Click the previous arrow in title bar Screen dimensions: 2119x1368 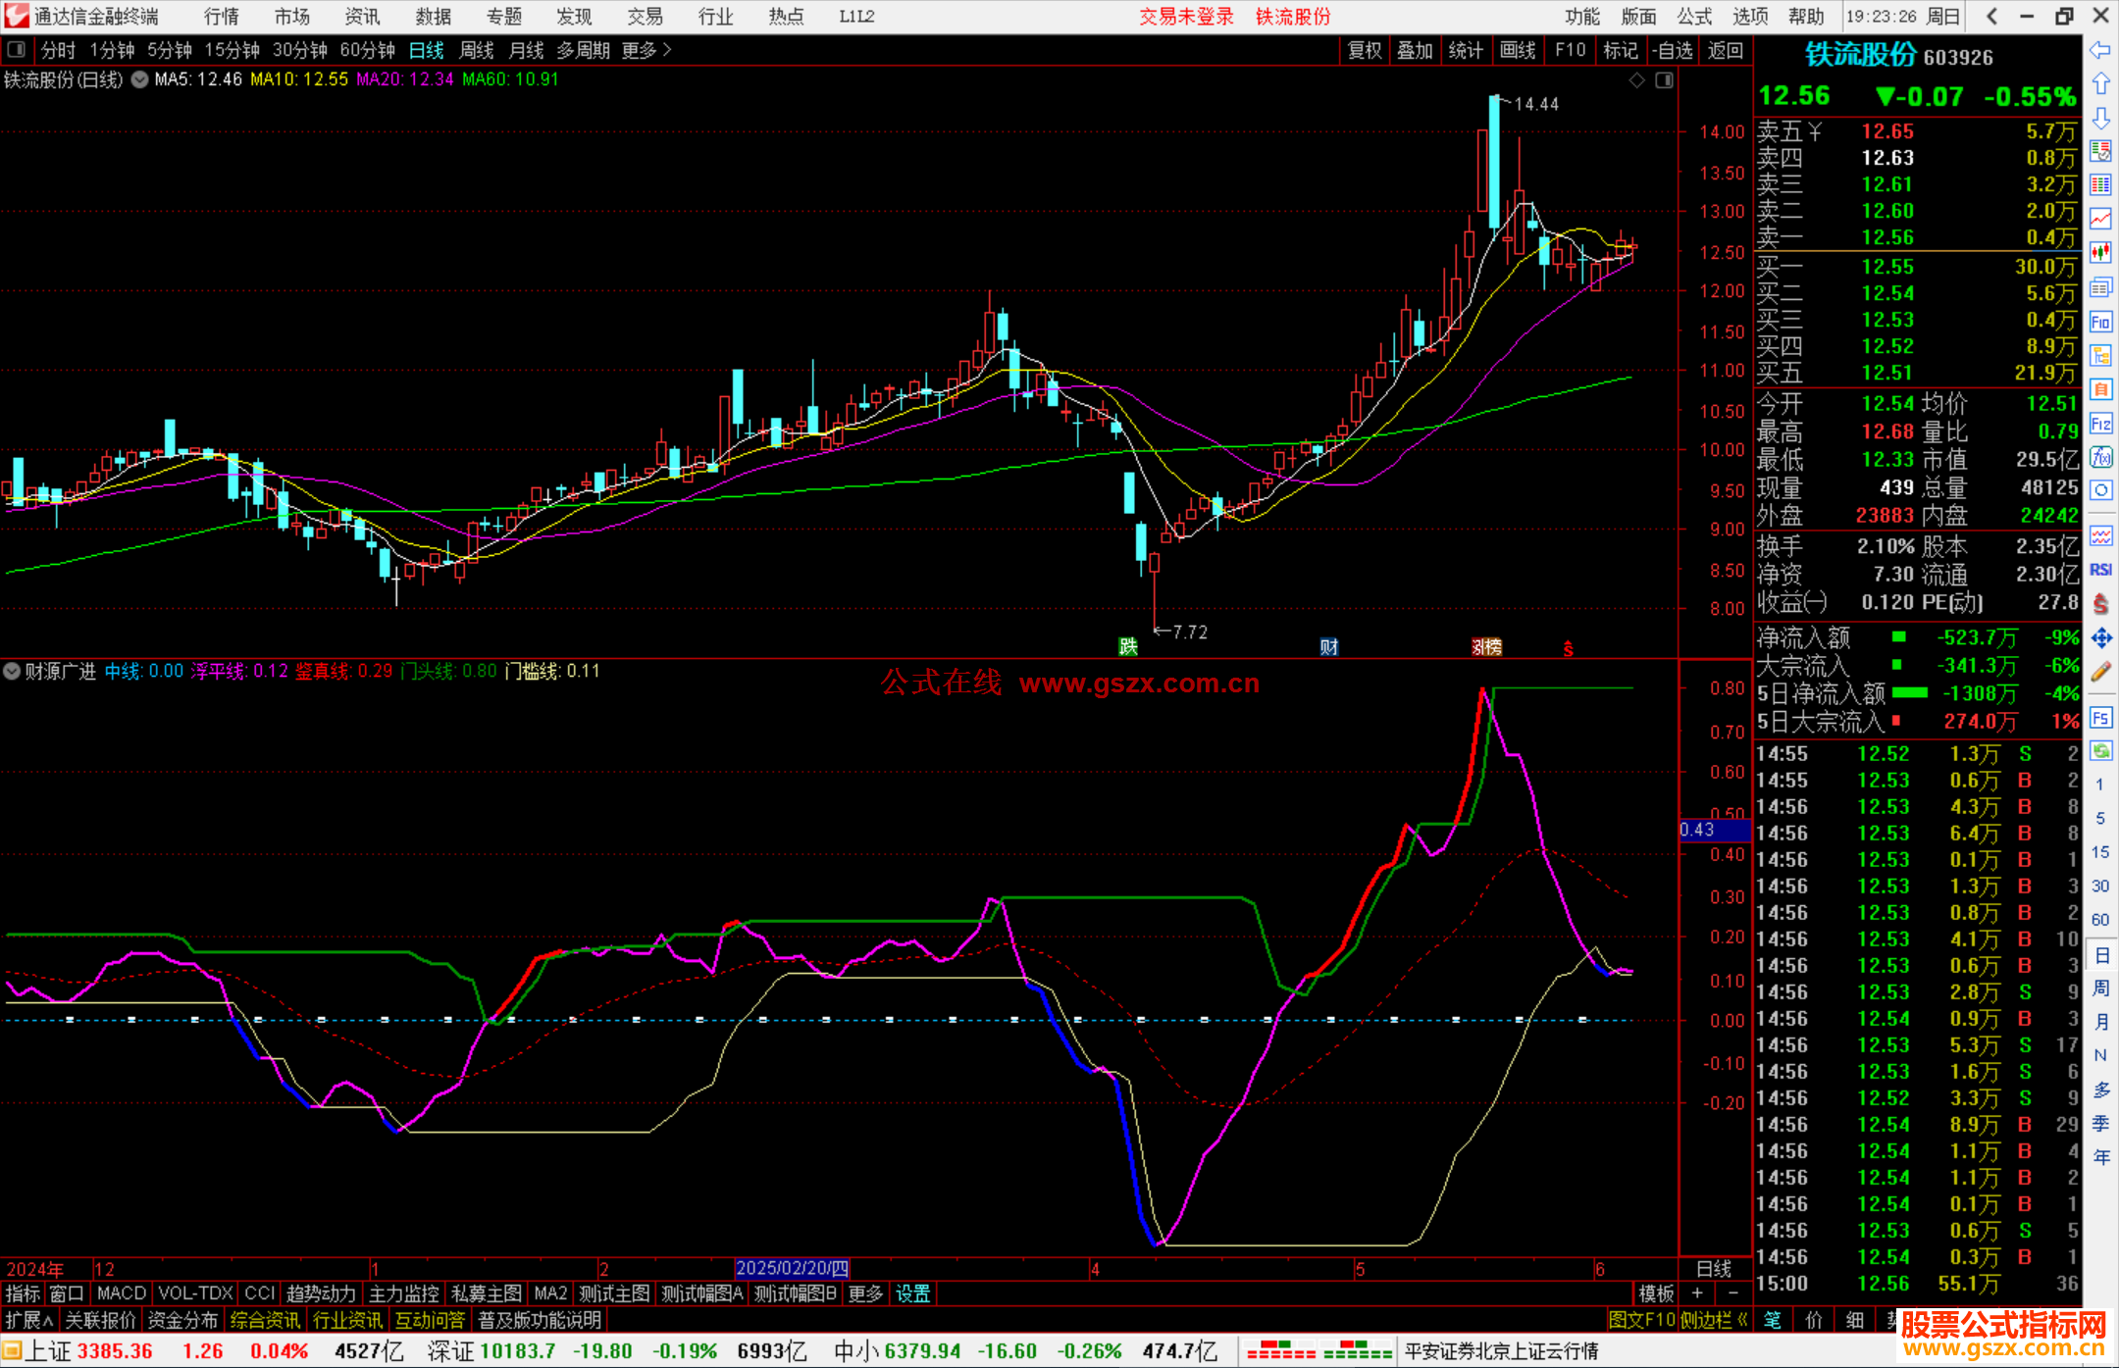[1991, 16]
